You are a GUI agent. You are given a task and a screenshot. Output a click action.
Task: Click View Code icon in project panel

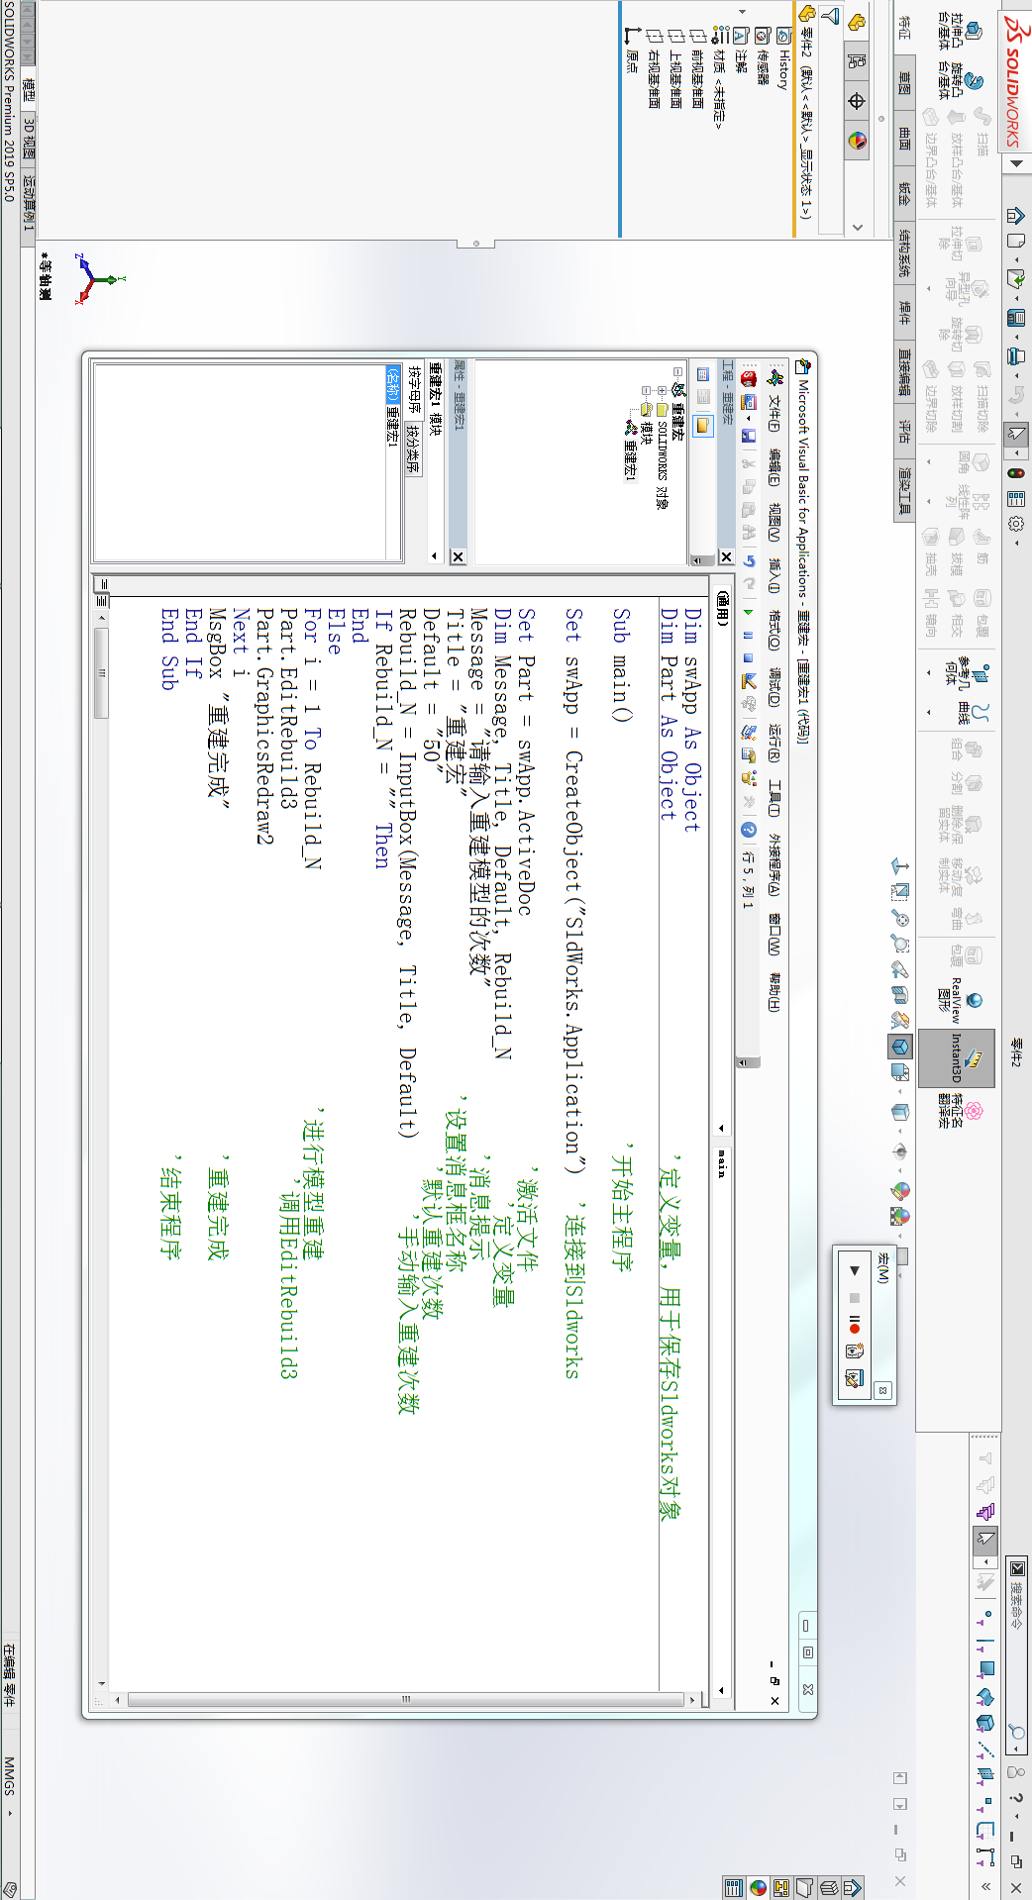point(702,374)
